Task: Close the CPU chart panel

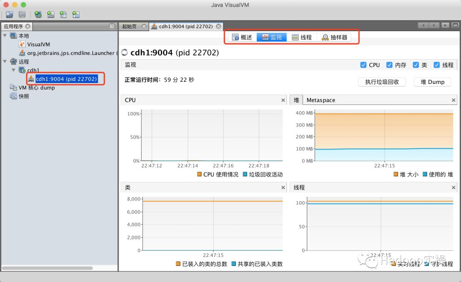Action: [x=283, y=100]
